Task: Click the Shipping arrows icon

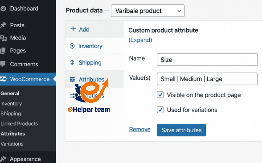Action: pyautogui.click(x=72, y=62)
